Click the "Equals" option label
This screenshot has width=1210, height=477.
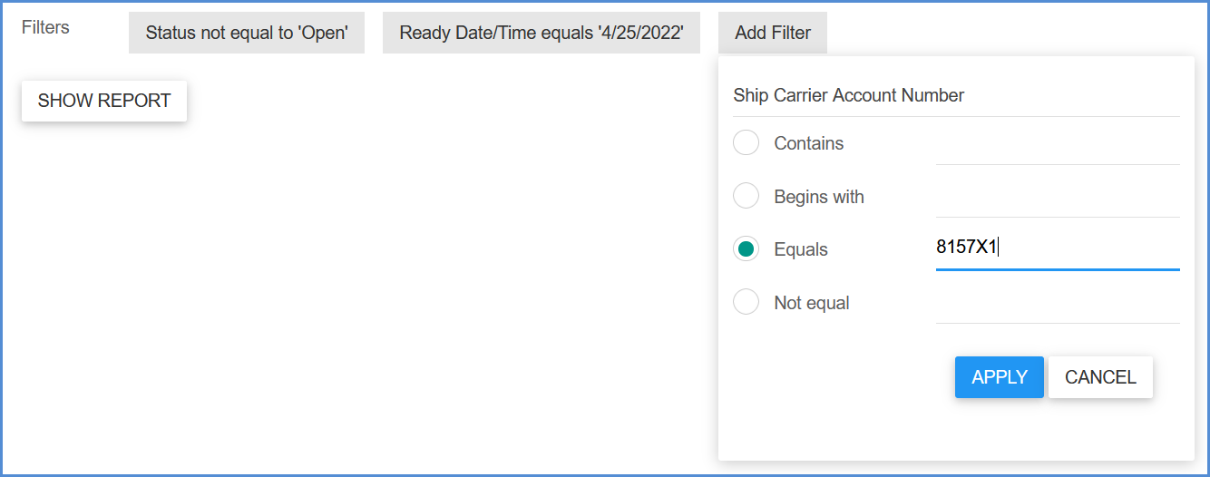[x=801, y=249]
